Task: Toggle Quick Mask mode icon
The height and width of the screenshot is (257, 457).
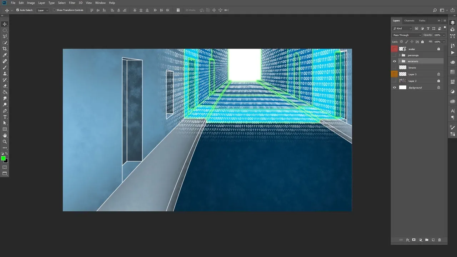Action: coord(5,167)
